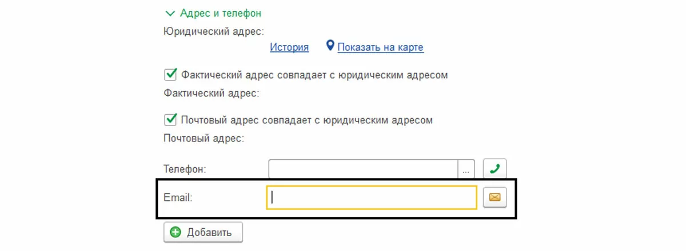
Task: Click the green plus icon on Добавить
Action: [x=176, y=232]
